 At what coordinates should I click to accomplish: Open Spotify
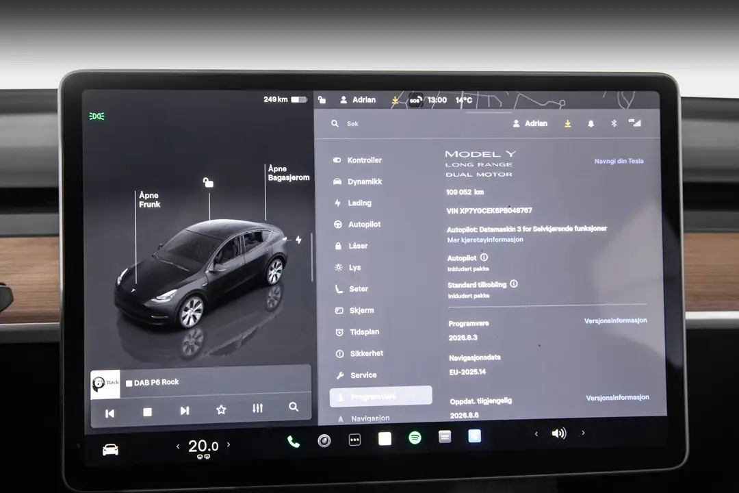pos(415,438)
